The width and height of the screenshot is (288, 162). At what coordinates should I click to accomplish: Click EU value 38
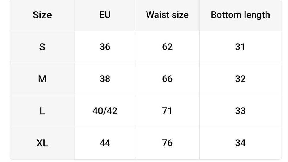click(x=105, y=79)
